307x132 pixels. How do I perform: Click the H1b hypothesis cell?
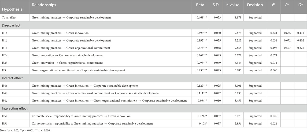[5, 41]
